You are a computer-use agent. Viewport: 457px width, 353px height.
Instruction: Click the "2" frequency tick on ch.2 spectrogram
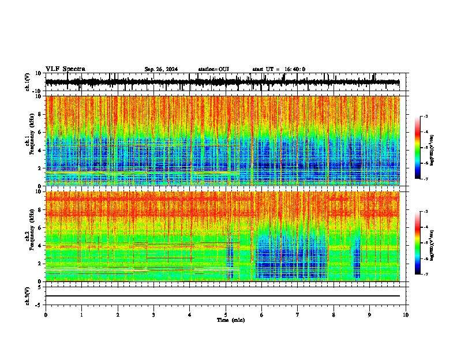click(x=40, y=264)
